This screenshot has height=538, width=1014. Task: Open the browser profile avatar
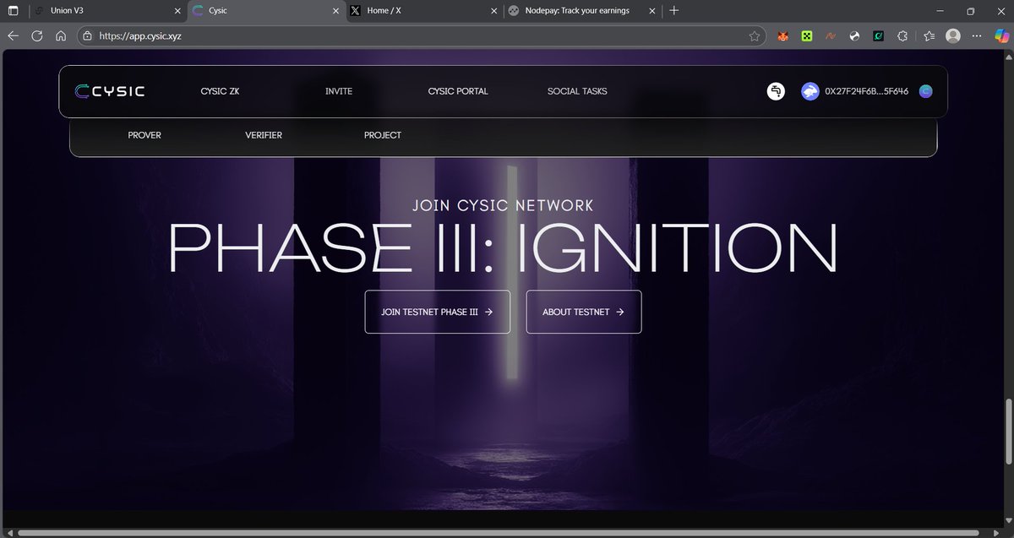click(953, 36)
